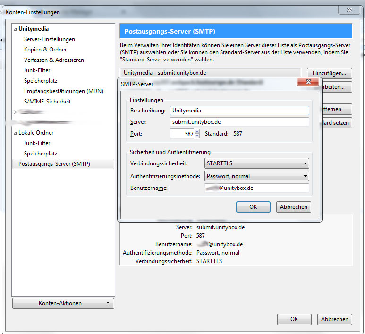Select Junk-Filter under Lokale Ordner

click(37, 143)
